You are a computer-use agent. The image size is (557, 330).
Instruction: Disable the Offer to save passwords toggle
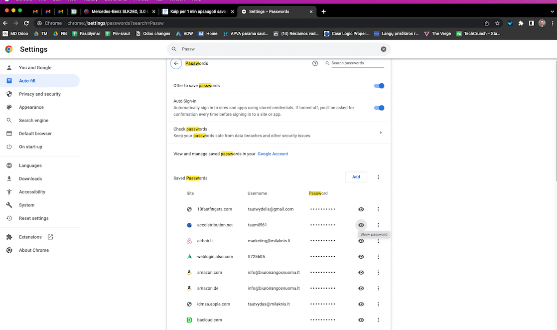(379, 86)
